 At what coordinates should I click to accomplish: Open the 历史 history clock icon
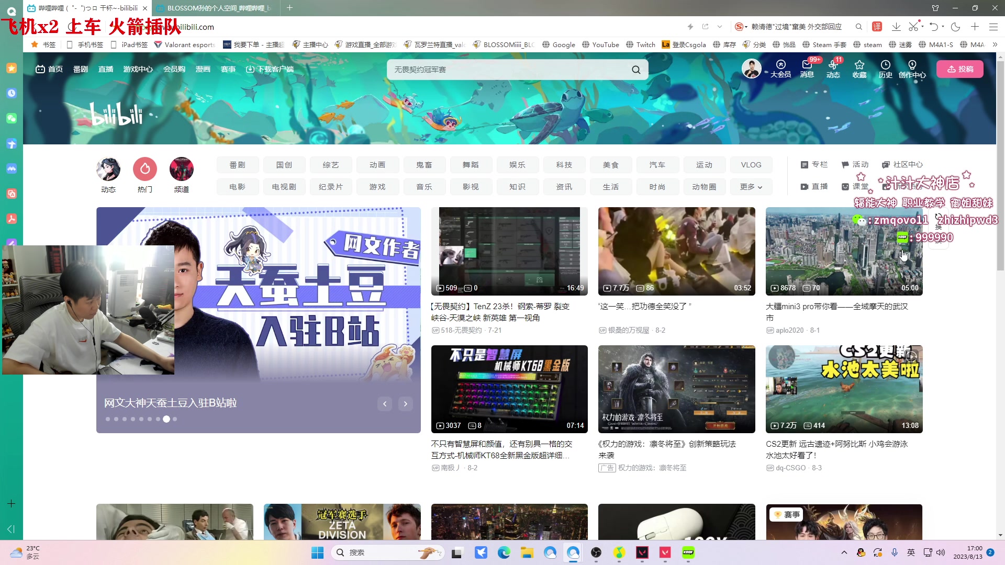click(885, 69)
